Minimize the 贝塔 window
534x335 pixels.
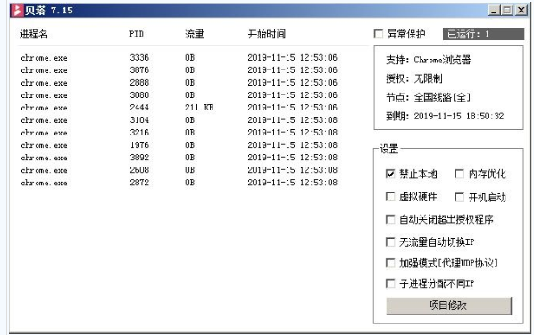point(494,11)
